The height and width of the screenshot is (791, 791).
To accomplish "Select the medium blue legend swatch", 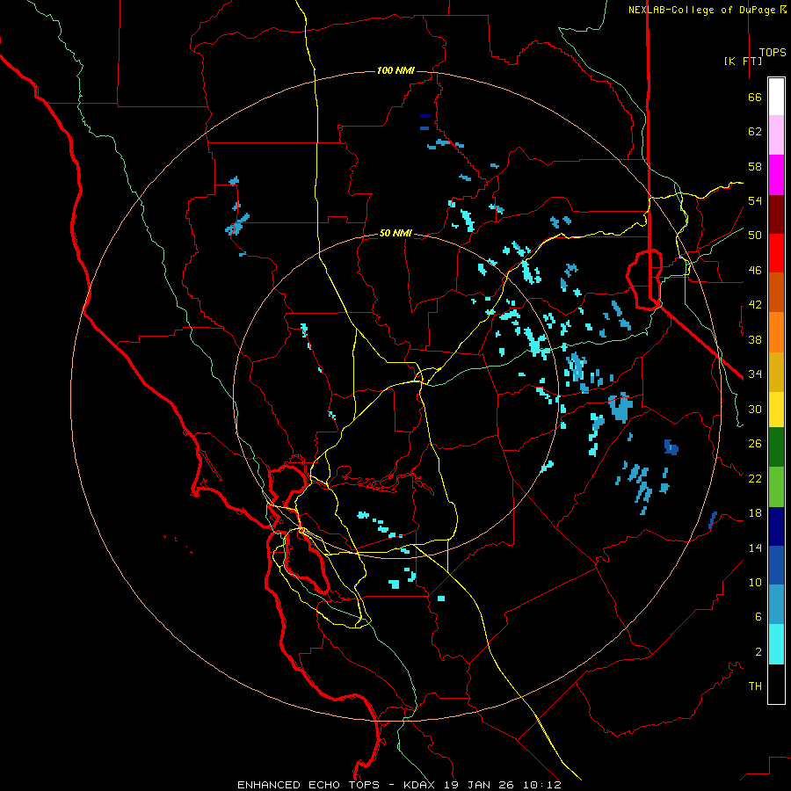I will [776, 565].
